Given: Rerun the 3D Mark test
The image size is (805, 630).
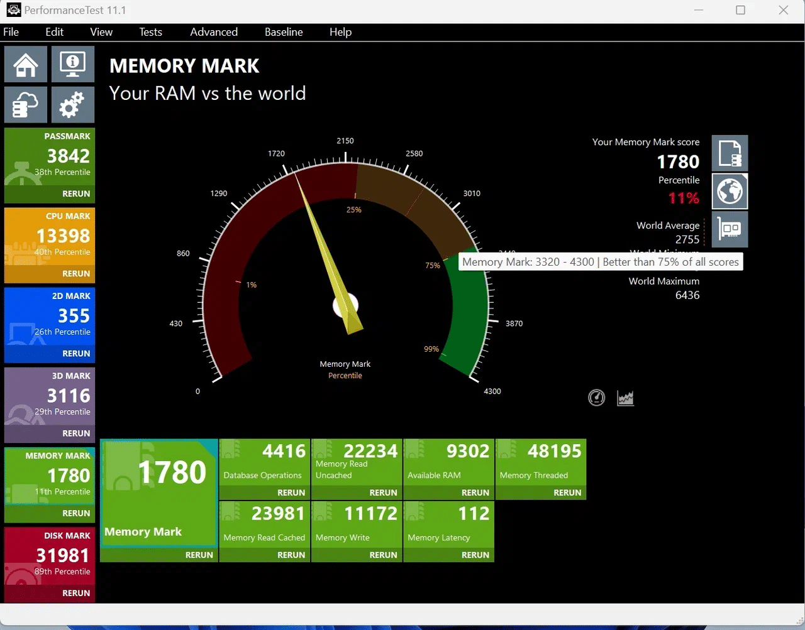Looking at the screenshot, I should [x=76, y=433].
